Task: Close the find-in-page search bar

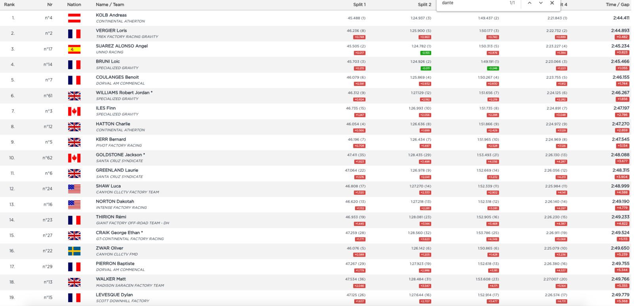Action: 552,3
